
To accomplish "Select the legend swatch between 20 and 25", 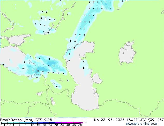I will point(46,123).
